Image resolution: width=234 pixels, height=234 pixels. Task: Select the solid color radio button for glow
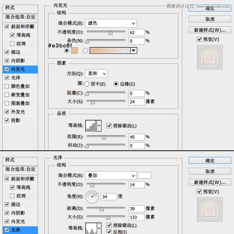66,51
